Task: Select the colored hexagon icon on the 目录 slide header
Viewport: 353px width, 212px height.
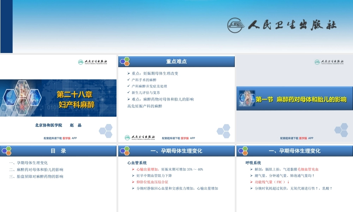Action: (6, 151)
